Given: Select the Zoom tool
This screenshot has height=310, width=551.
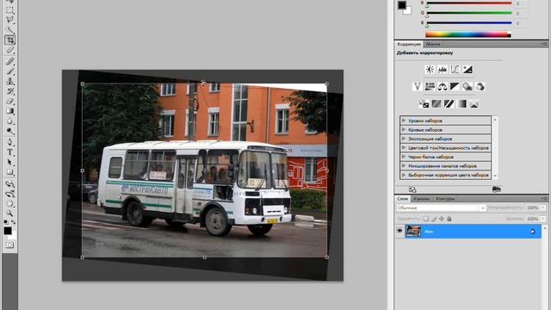Looking at the screenshot, I should coord(9,214).
